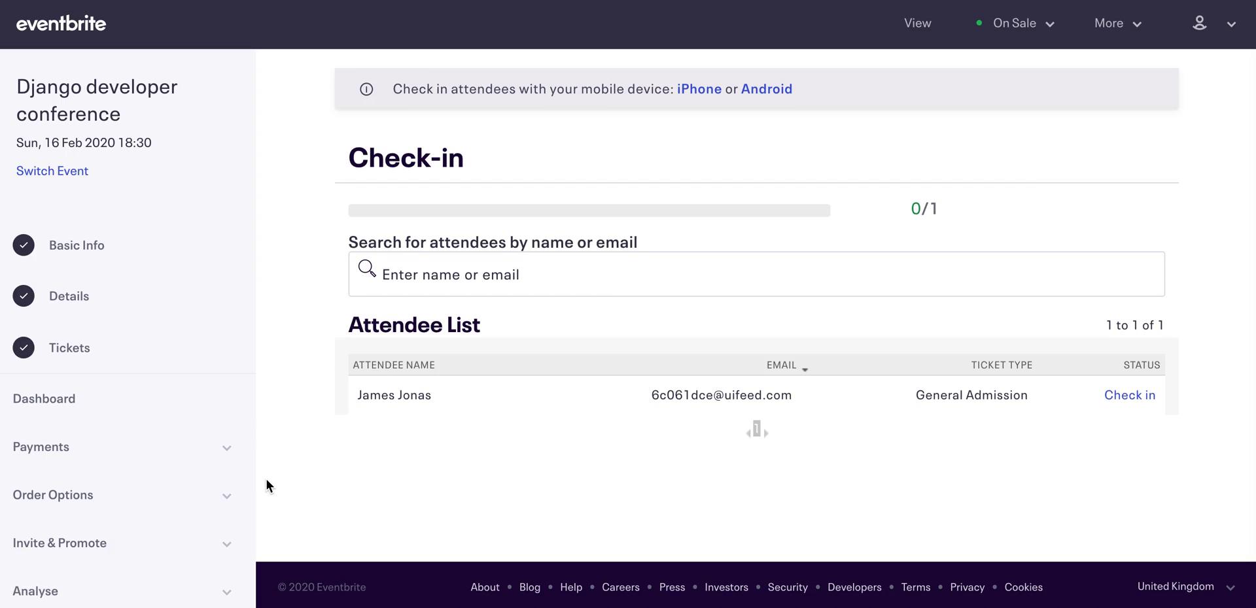Go to previous page with pagination arrow
This screenshot has width=1256, height=608.
click(748, 433)
